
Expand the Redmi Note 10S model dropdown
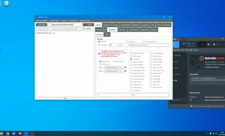click(x=168, y=45)
